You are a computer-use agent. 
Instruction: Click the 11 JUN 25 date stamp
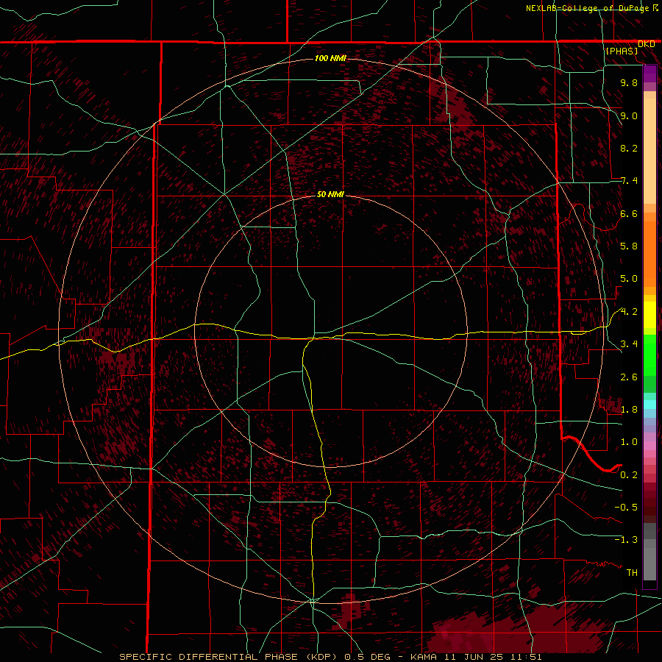point(475,657)
